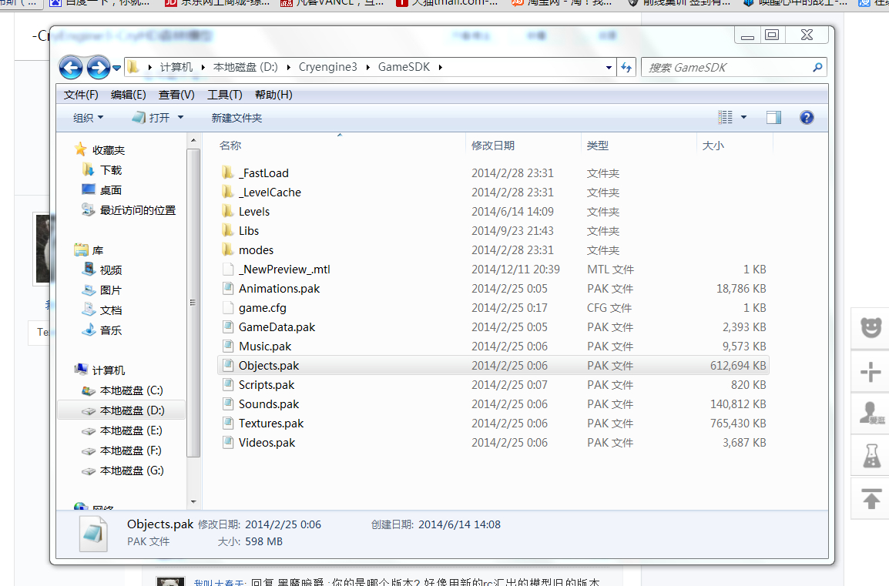Expand the address bar history dropdown
This screenshot has width=889, height=586.
click(609, 68)
